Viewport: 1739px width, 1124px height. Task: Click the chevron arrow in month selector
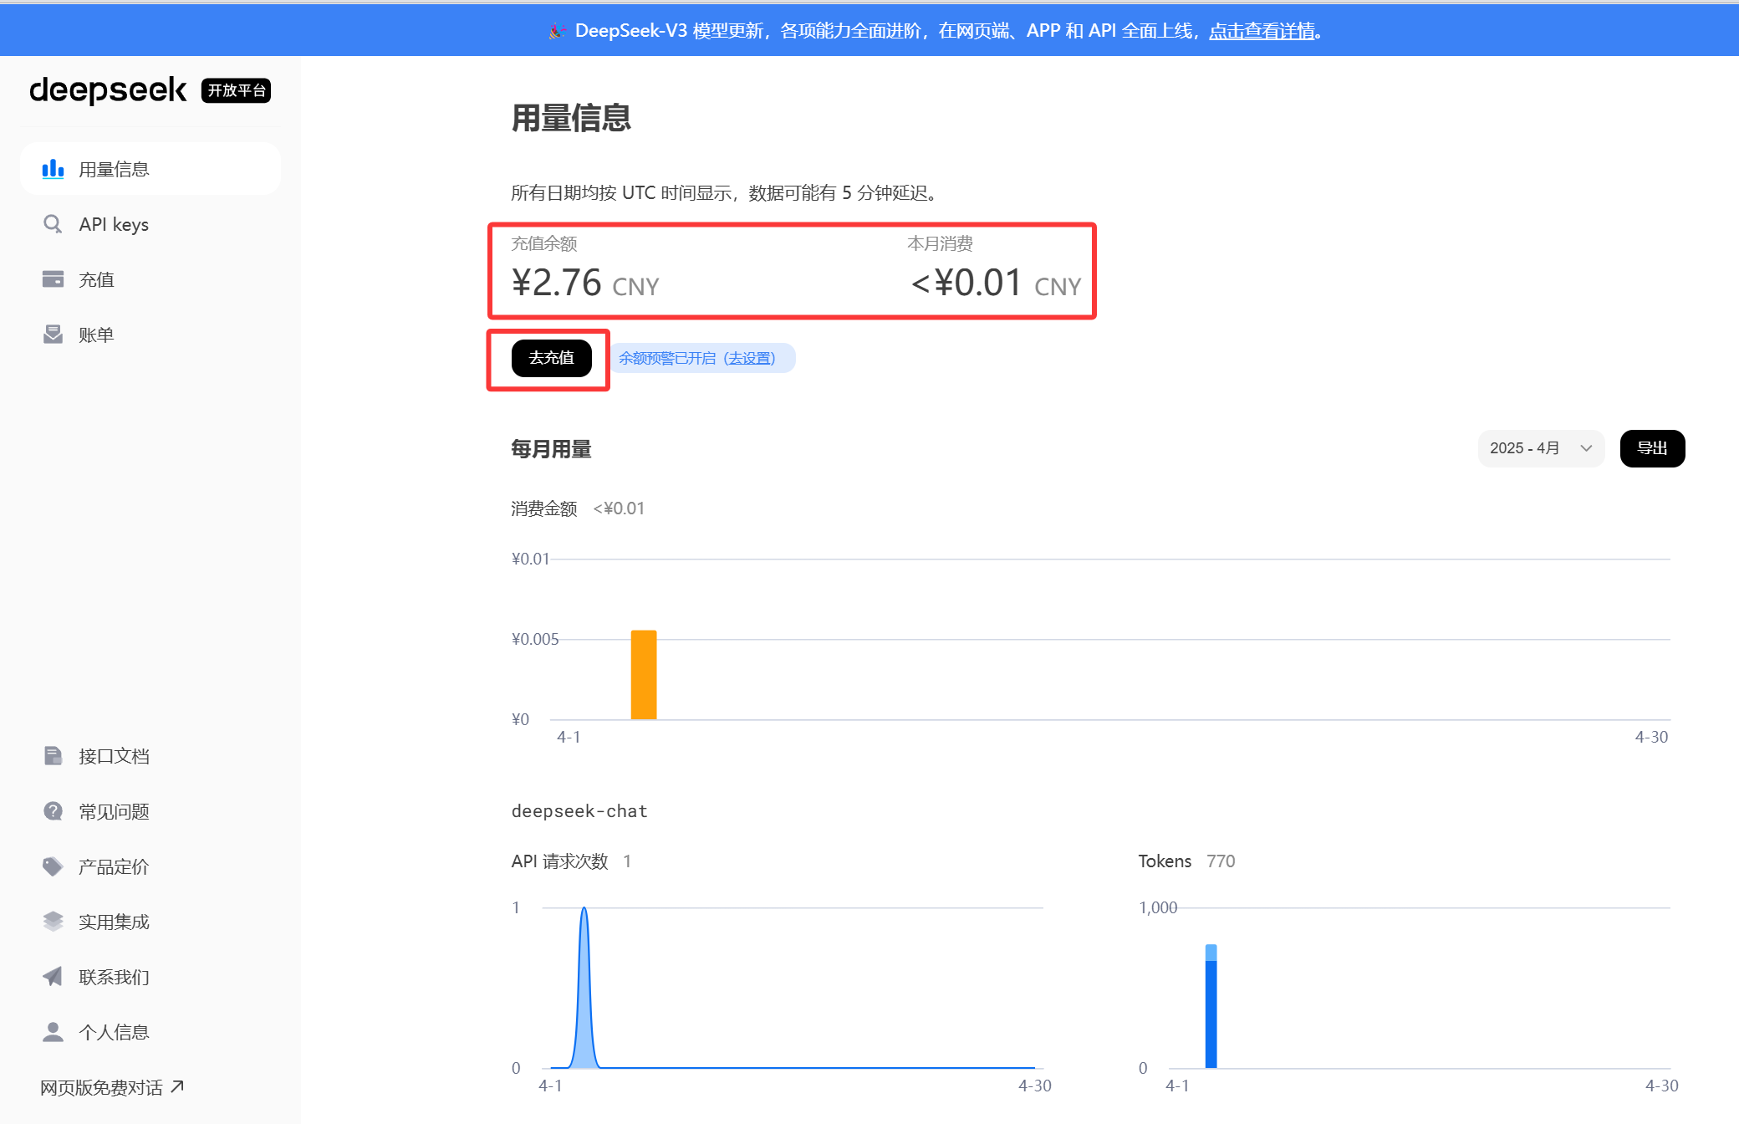pyautogui.click(x=1586, y=448)
